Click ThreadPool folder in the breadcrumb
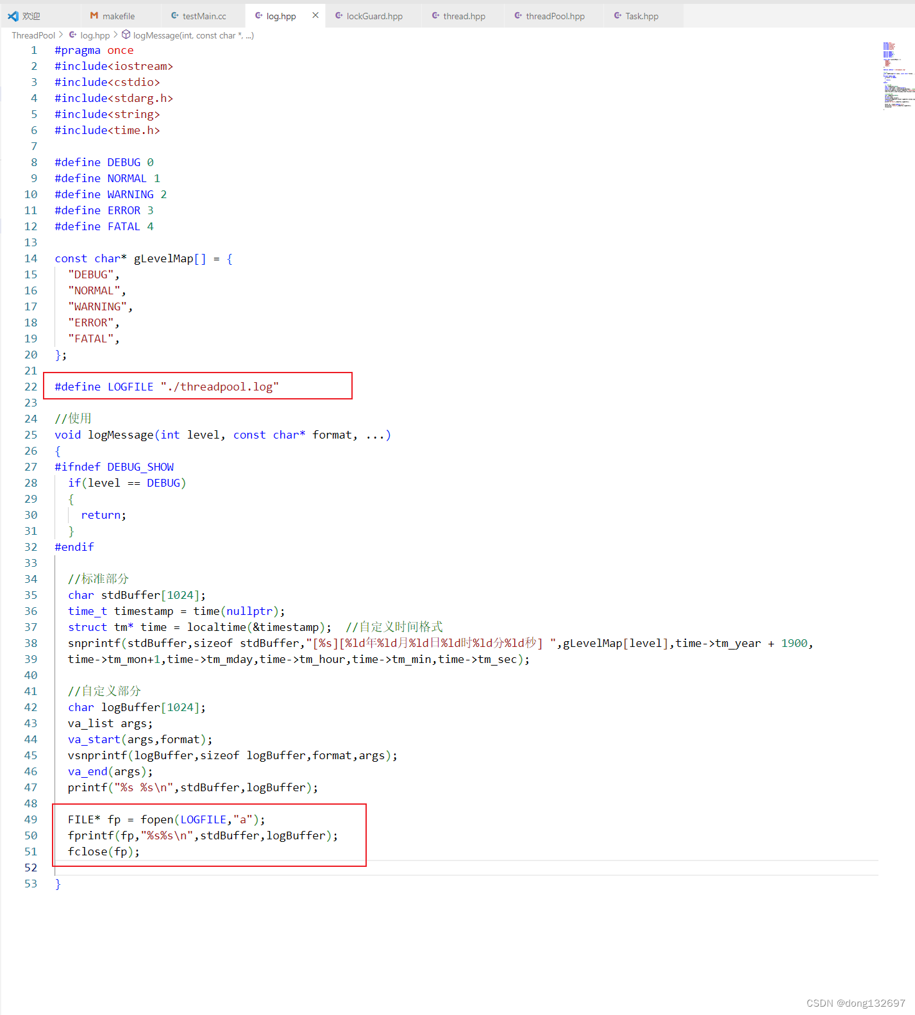915x1015 pixels. [33, 35]
